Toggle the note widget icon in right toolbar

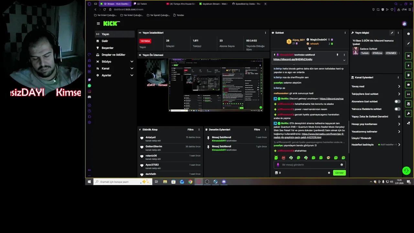(x=409, y=75)
